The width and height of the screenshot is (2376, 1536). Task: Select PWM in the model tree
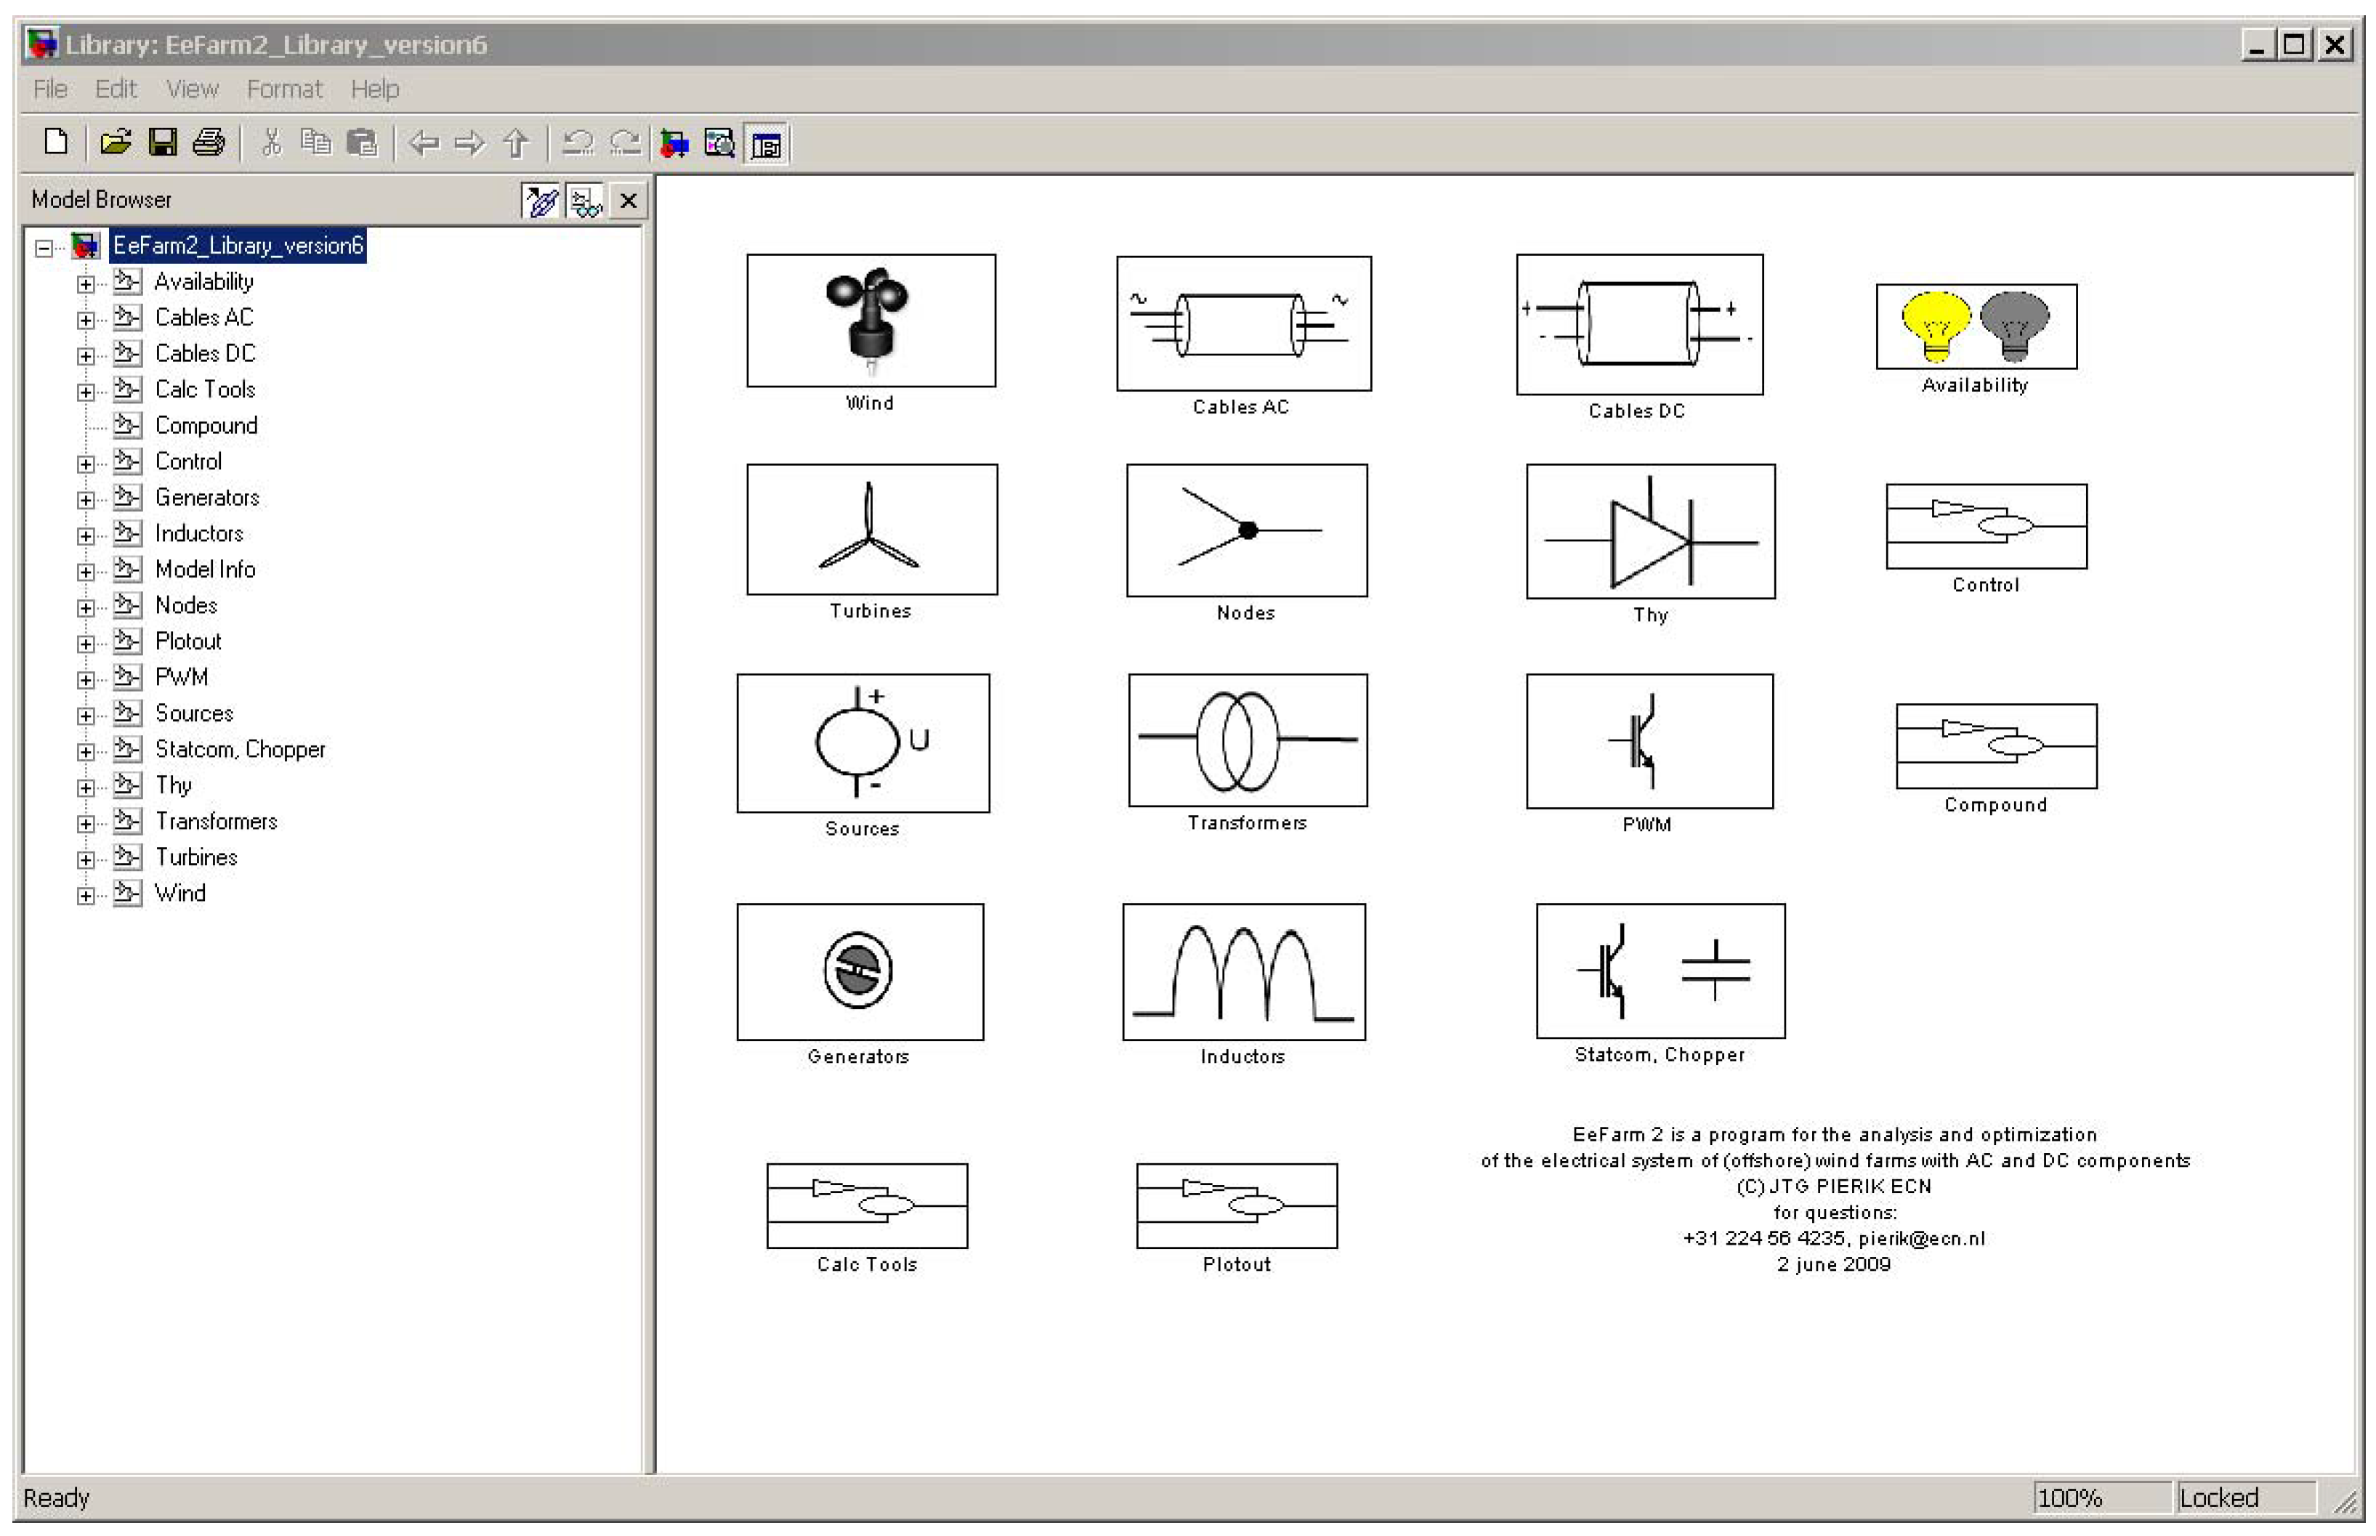(x=182, y=677)
